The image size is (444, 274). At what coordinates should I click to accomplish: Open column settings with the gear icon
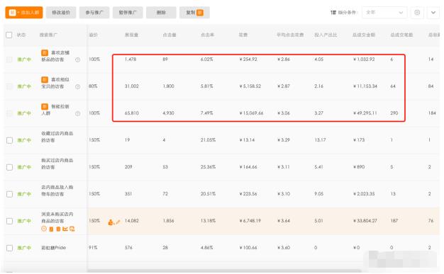417,13
